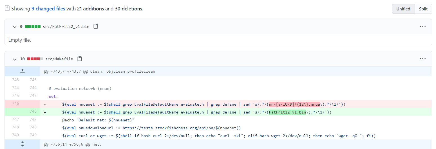The image size is (436, 149).
Task: Open options menu for src/Makefile
Action: coord(422,59)
